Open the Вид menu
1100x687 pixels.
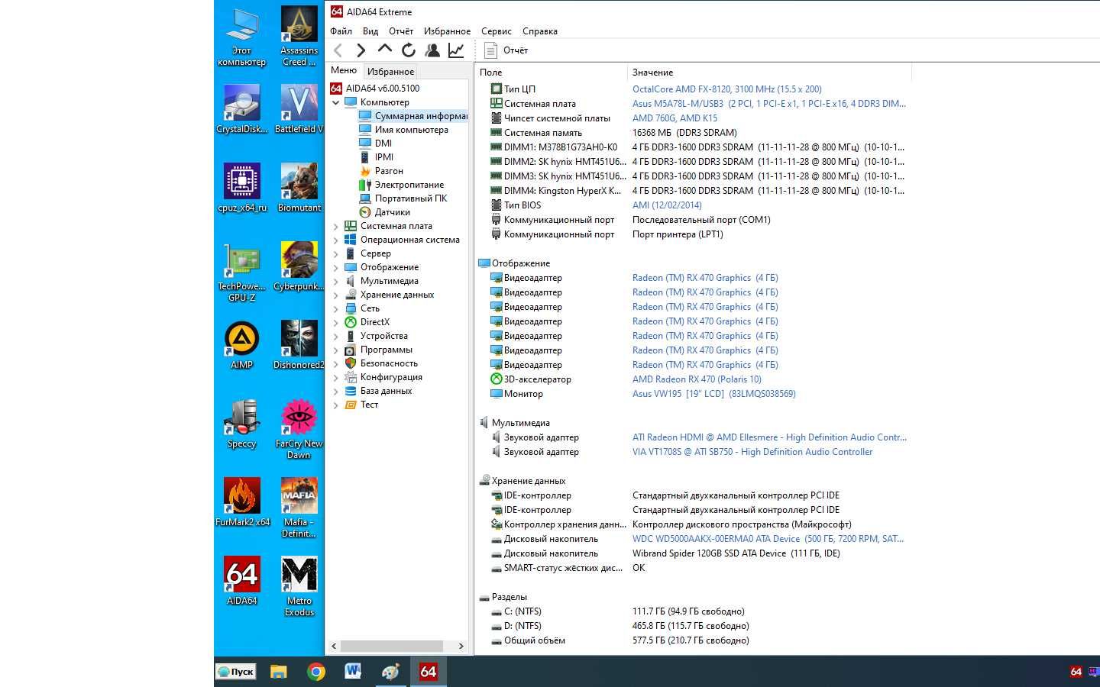370,31
